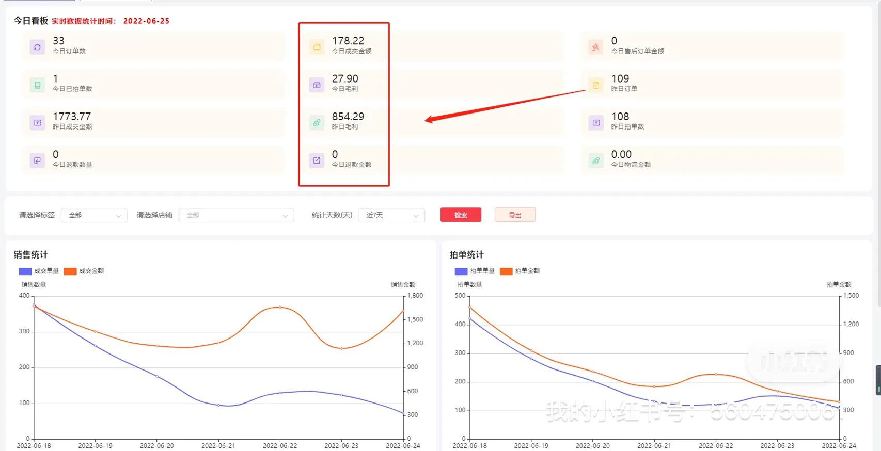Click the 108 昨日拍单数 value

tap(620, 117)
